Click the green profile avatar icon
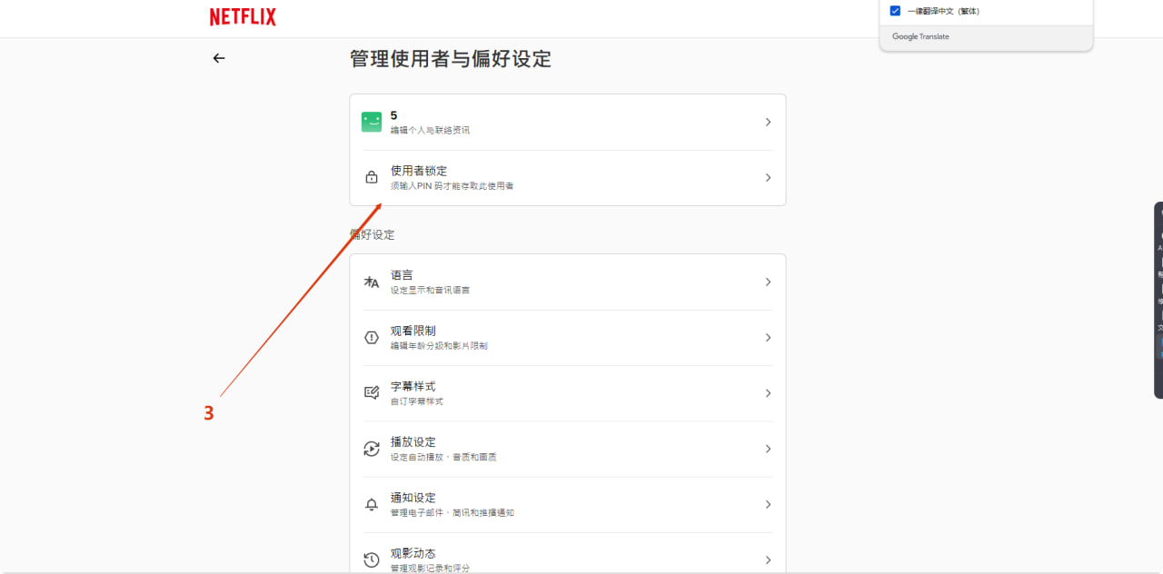Image resolution: width=1163 pixels, height=574 pixels. pyautogui.click(x=372, y=123)
